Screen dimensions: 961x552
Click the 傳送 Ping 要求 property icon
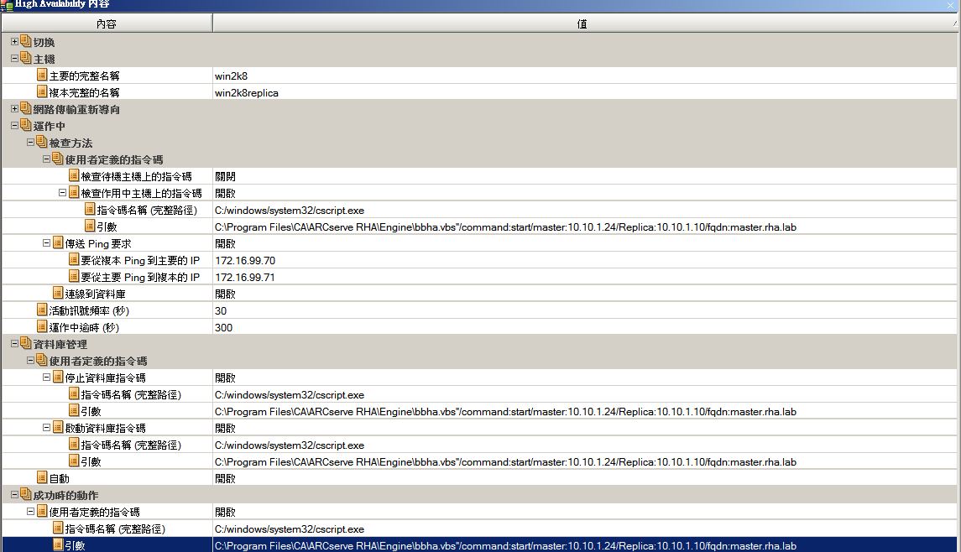pos(58,242)
